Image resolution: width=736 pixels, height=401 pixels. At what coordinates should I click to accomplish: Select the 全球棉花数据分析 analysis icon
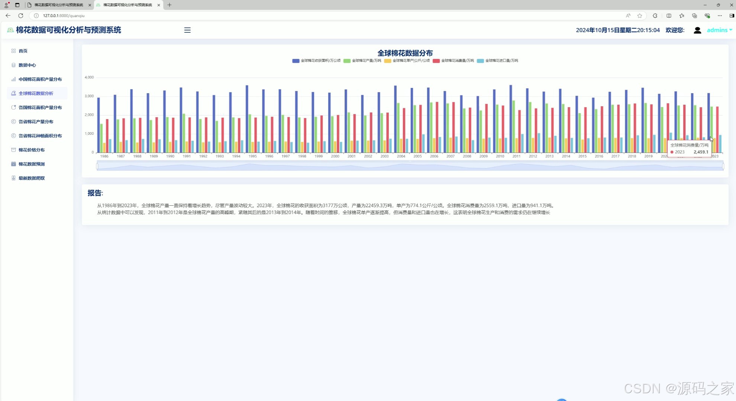13,93
